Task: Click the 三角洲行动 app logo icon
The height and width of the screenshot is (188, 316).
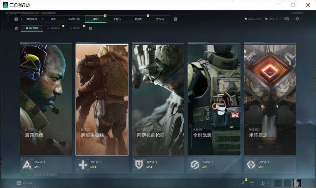Action: 6,5
